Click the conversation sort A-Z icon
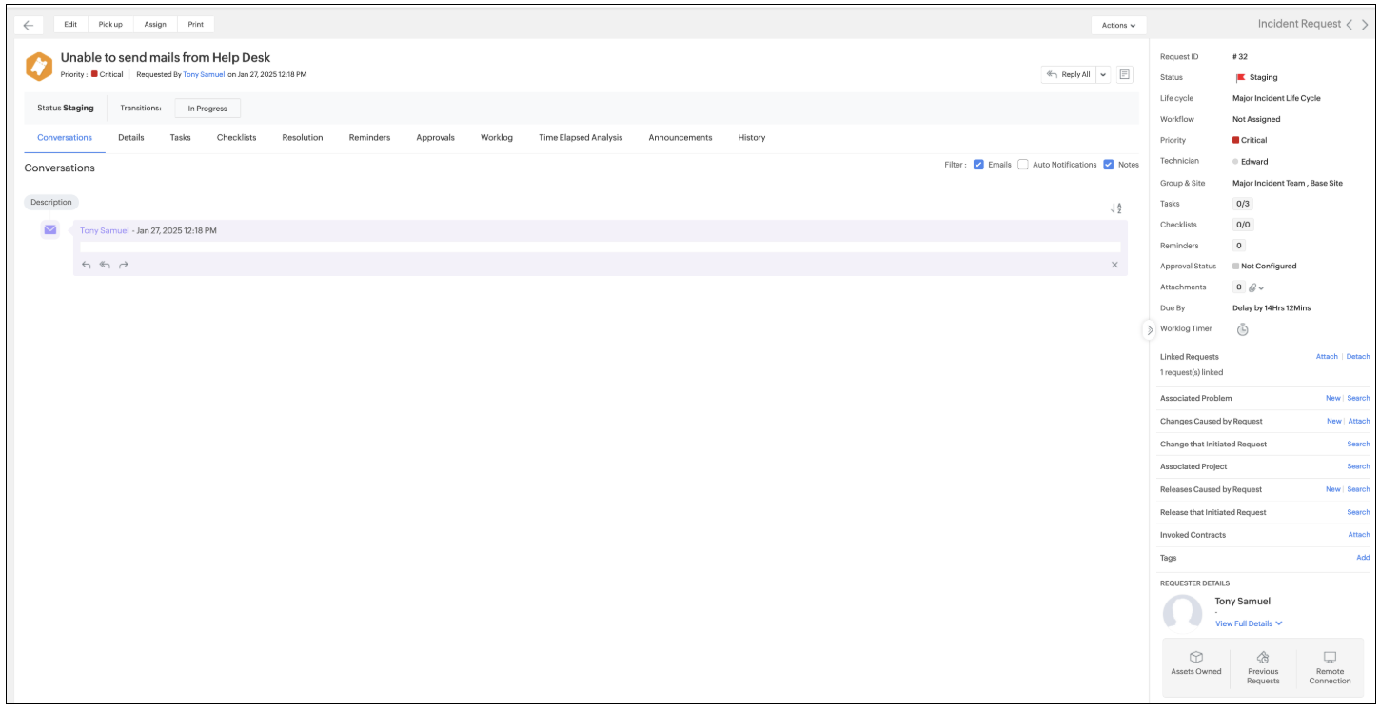The height and width of the screenshot is (712, 1380). [x=1115, y=208]
